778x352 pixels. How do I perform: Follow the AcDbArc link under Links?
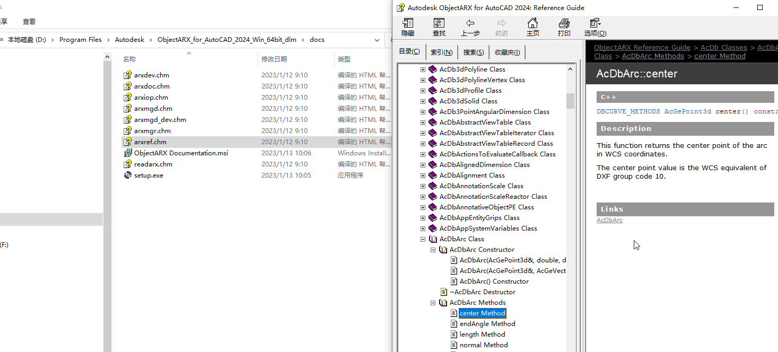(609, 220)
